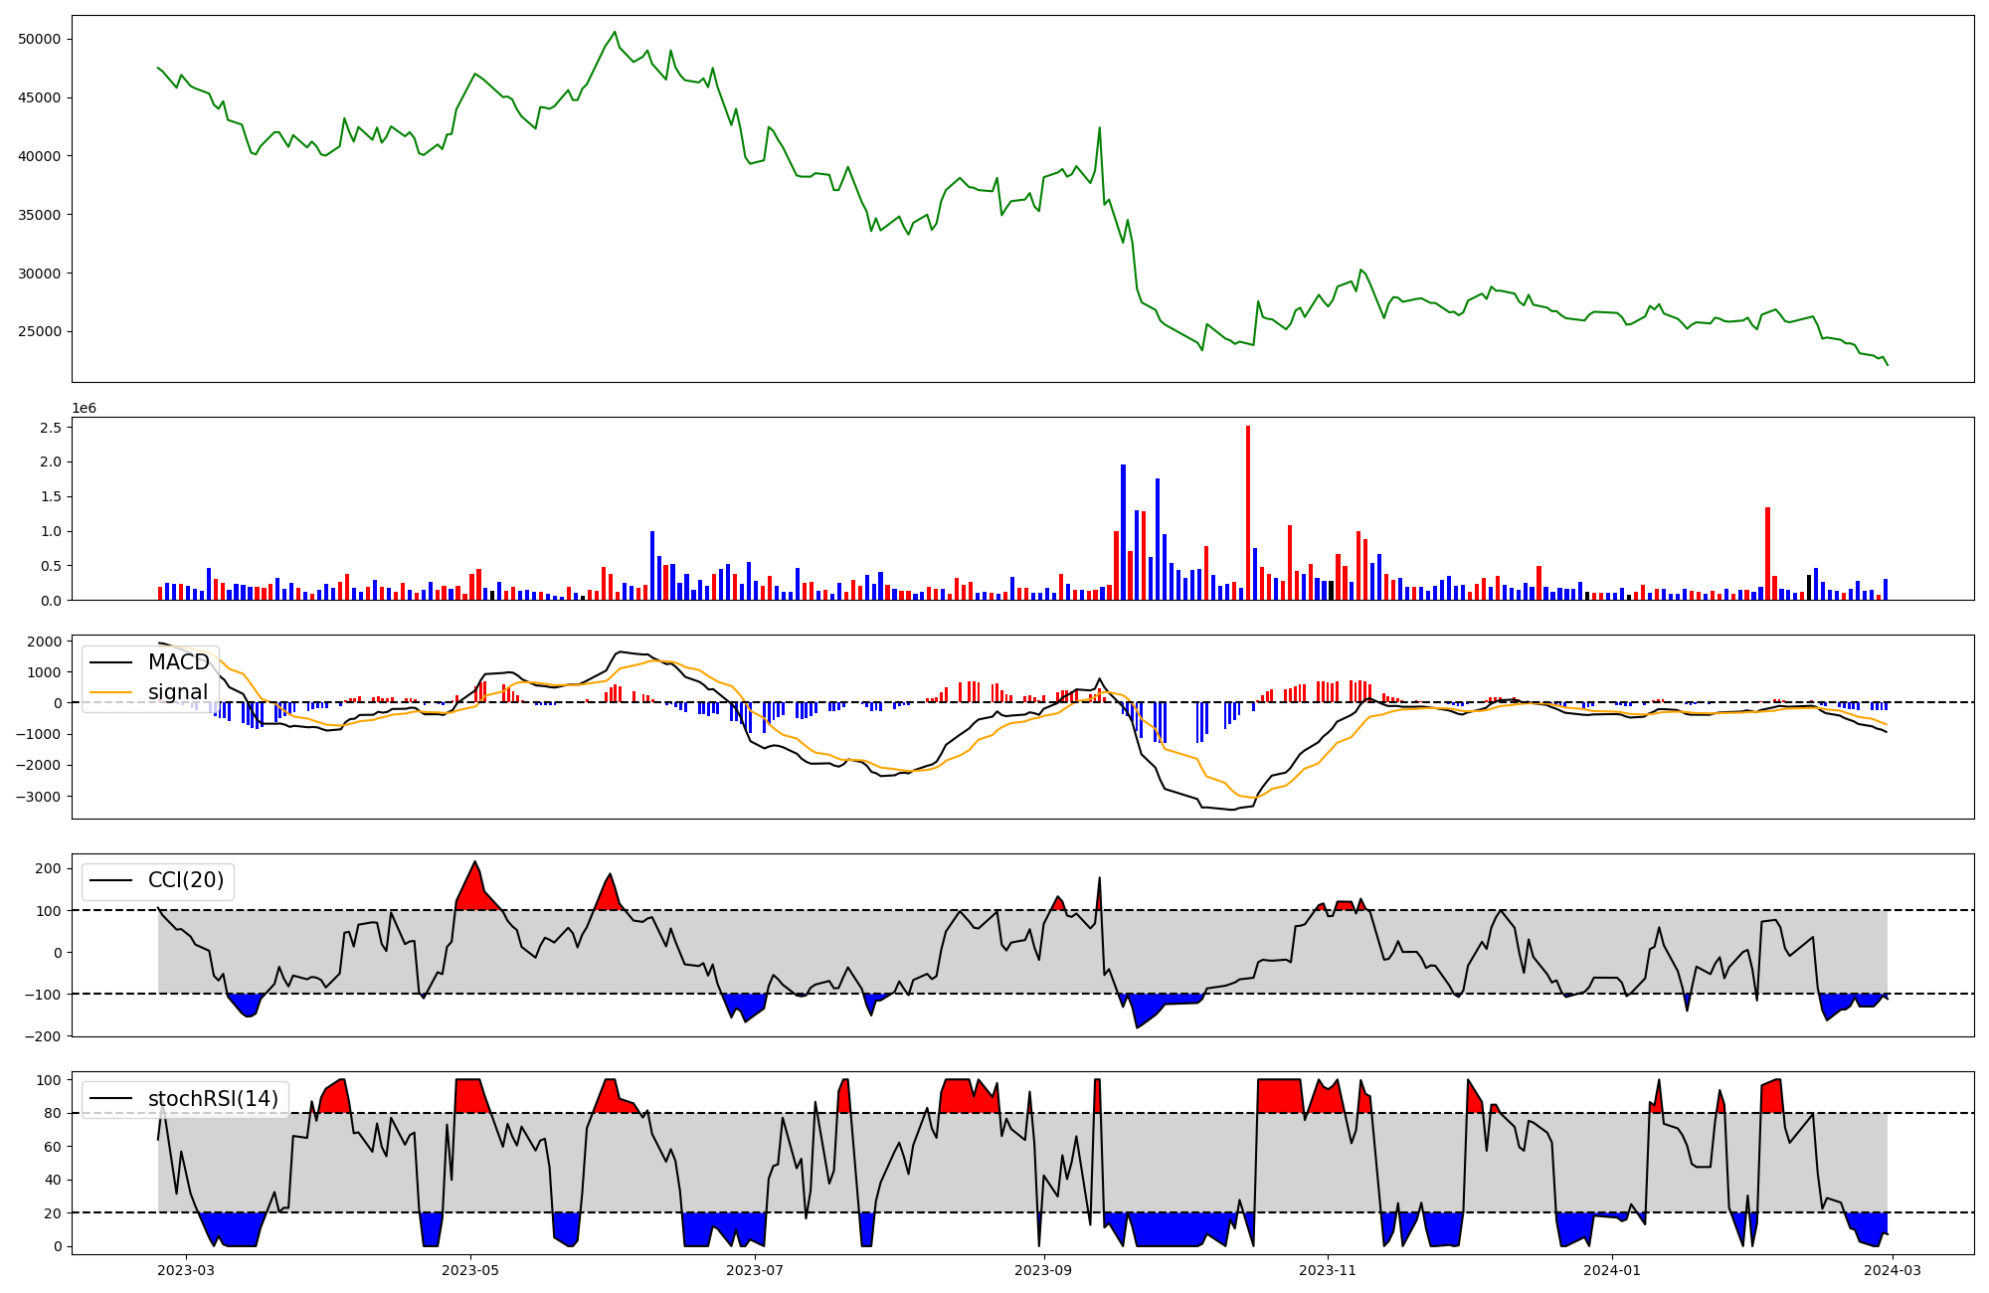Viewport: 1989px width, 1293px height.
Task: Click the signal legend label
Action: click(x=178, y=692)
